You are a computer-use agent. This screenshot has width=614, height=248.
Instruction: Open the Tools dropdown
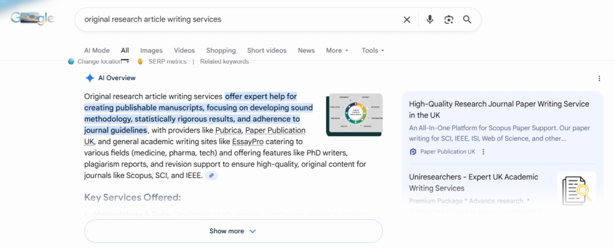coord(372,51)
